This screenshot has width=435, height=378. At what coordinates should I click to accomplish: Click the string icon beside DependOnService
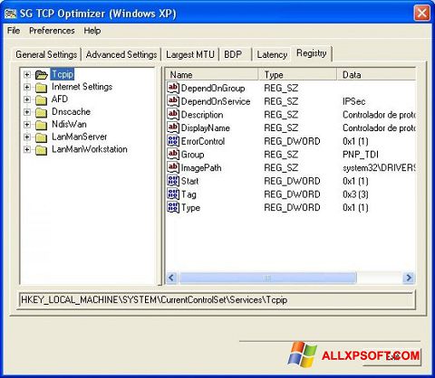[173, 101]
